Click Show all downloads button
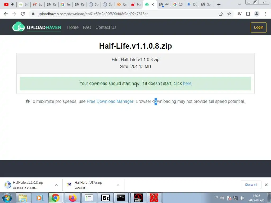This screenshot has height=203, width=271. (x=251, y=185)
